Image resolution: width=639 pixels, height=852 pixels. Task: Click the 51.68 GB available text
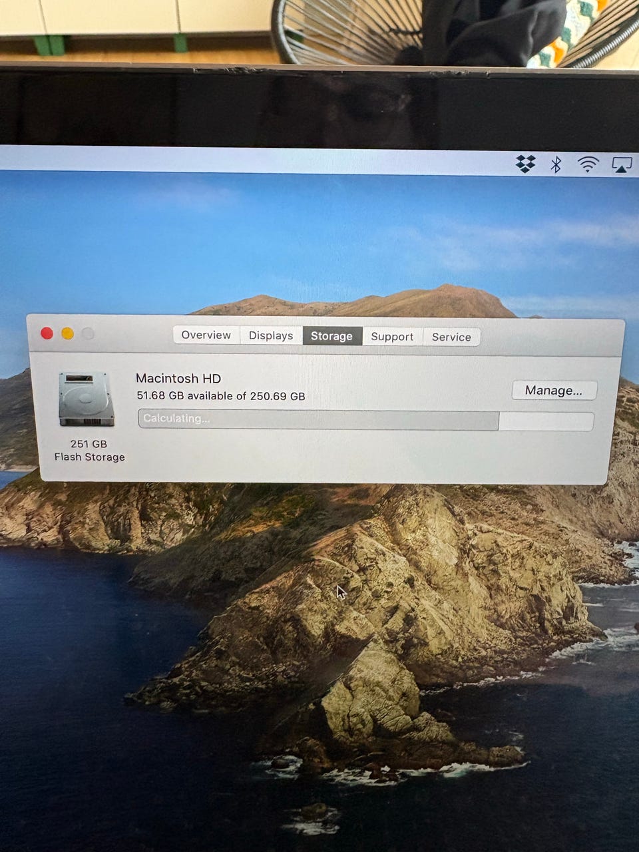(221, 396)
